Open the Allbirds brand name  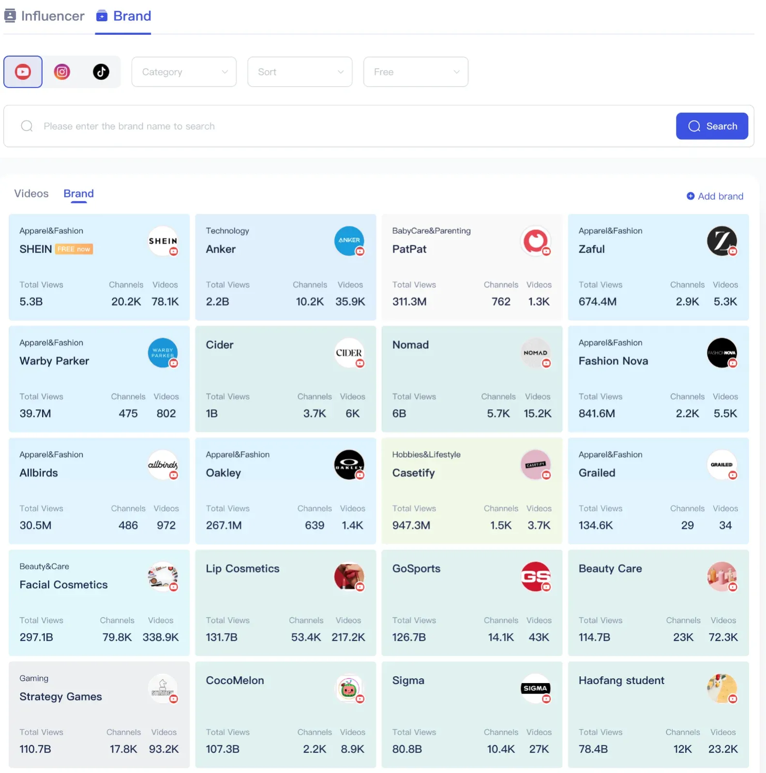pyautogui.click(x=39, y=473)
